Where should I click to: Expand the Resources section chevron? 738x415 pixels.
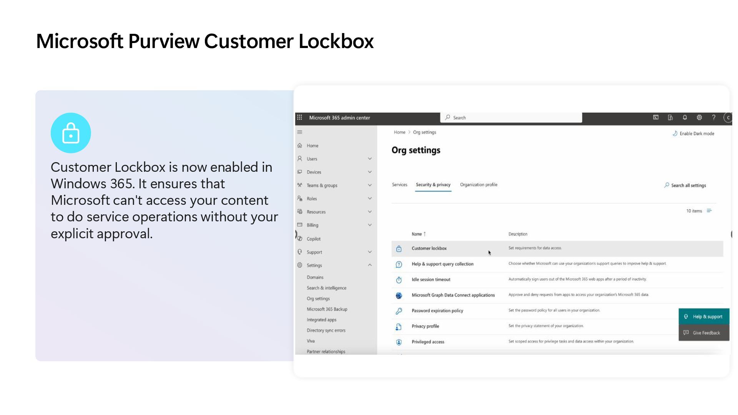coord(370,212)
